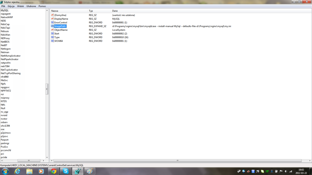Select the Ntfs key
Viewport: 312px width, 175px height.
coord(3,105)
